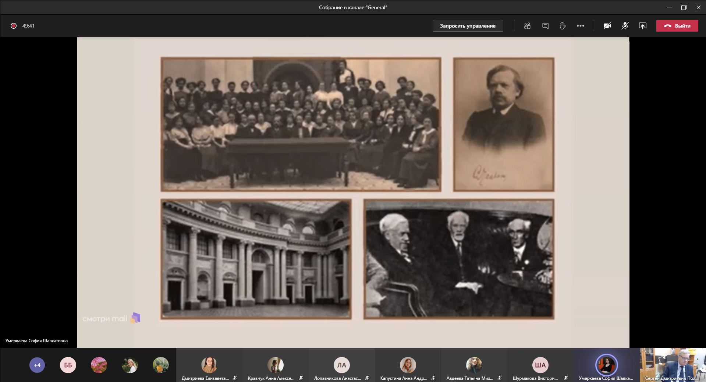Open the meeting chat
The image size is (706, 382).
(x=545, y=26)
